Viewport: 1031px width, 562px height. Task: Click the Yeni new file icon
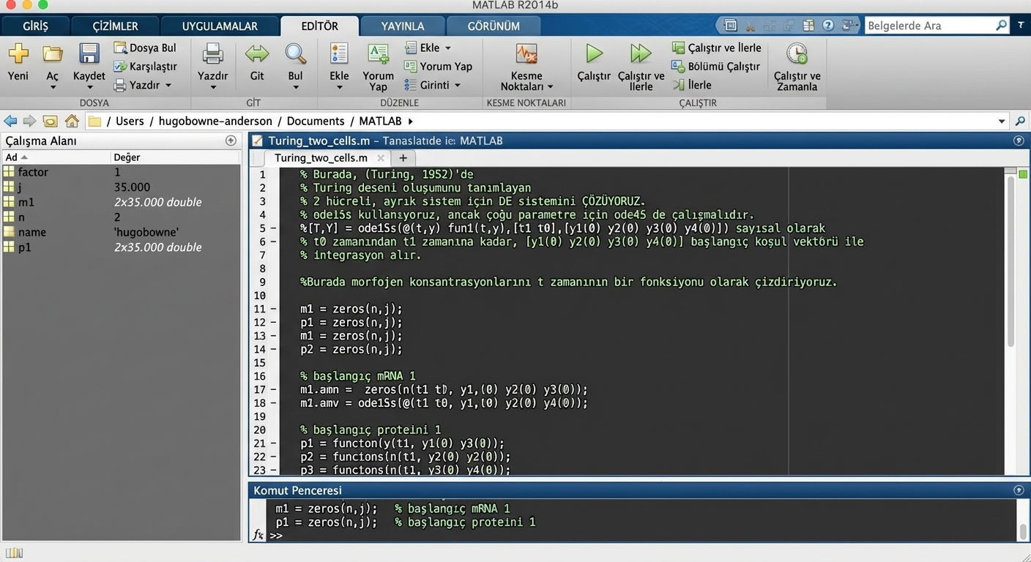(x=18, y=55)
